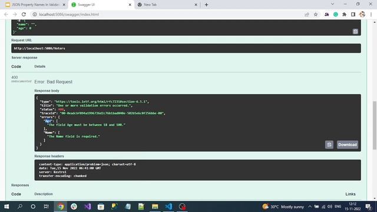This screenshot has height=212, width=377.
Task: Select the server: Kestrel header line
Action: click(52, 172)
